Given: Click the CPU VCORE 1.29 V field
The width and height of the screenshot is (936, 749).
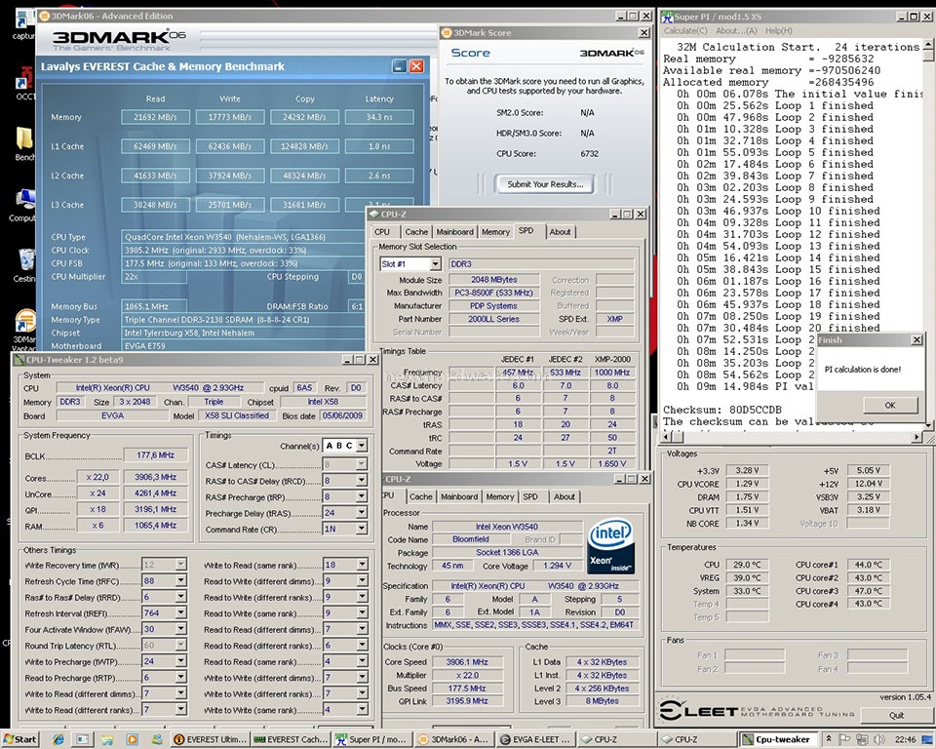Looking at the screenshot, I should tap(748, 484).
